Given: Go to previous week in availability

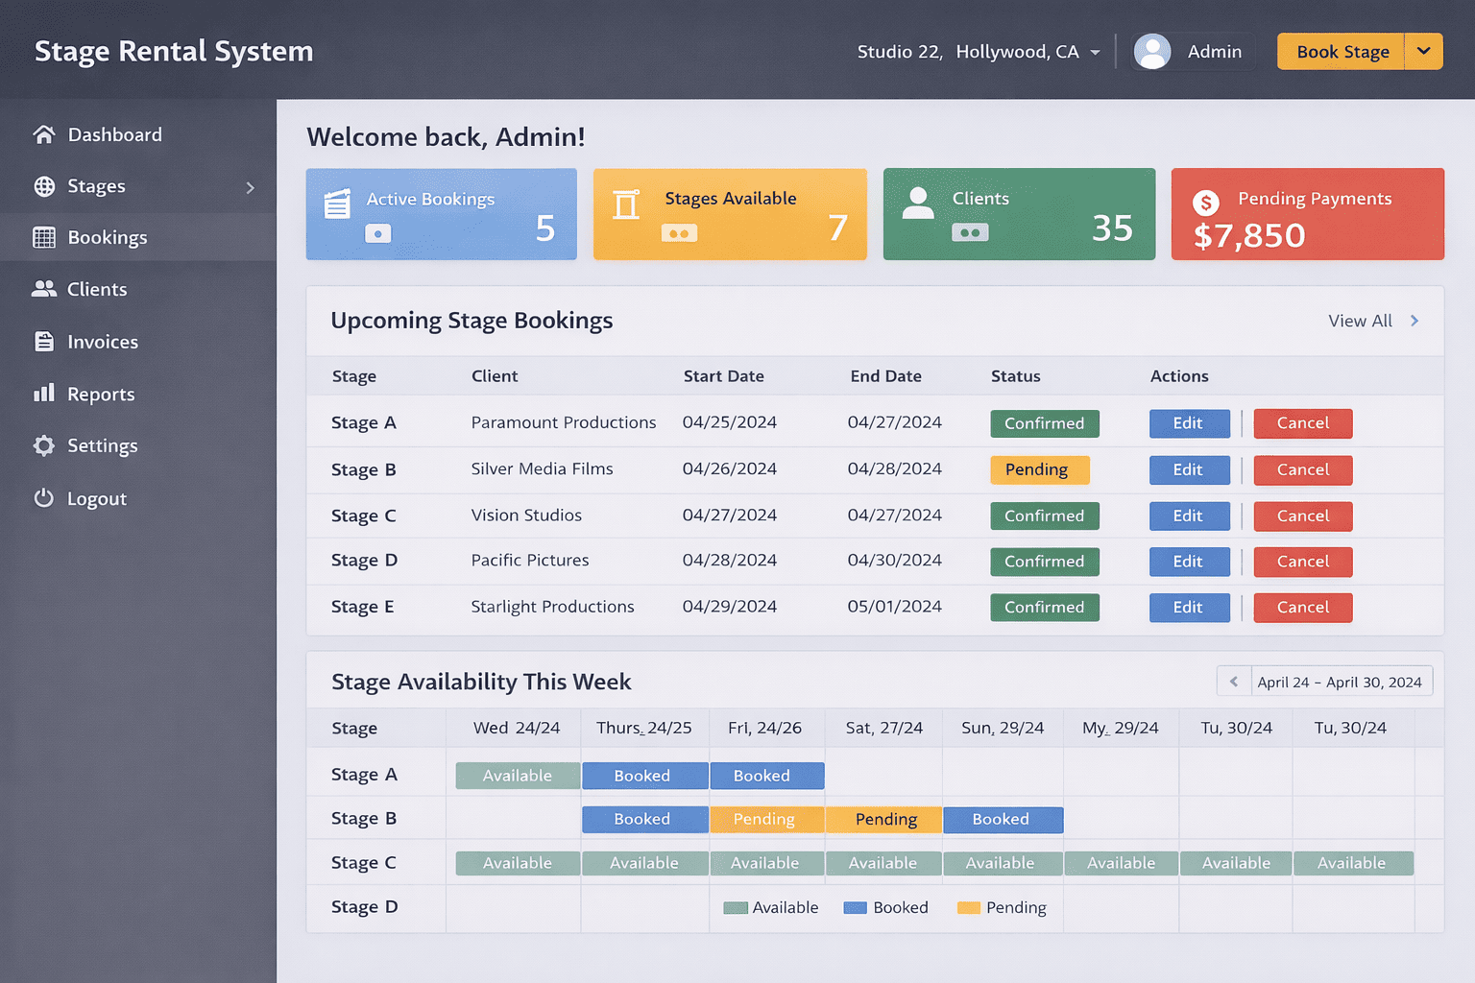Looking at the screenshot, I should click(1234, 682).
